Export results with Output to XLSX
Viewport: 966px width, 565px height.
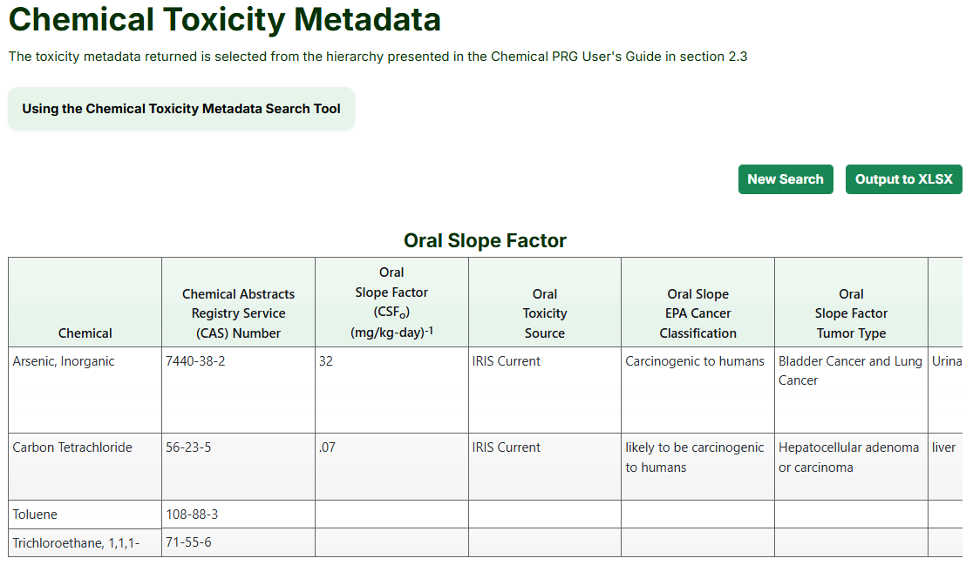pos(903,179)
